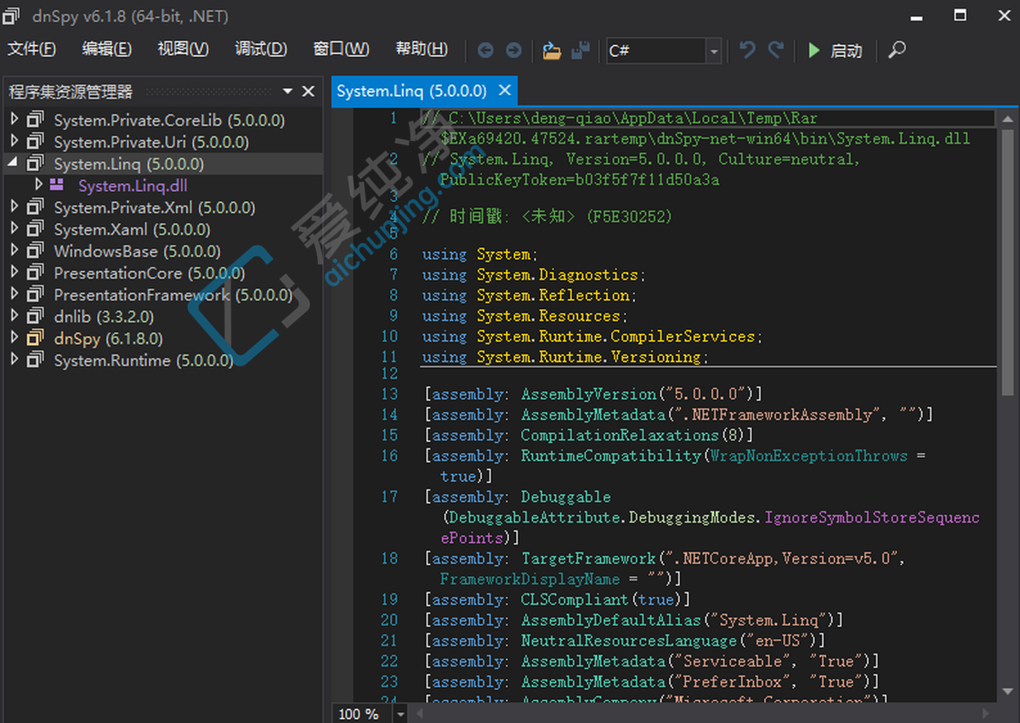This screenshot has width=1020, height=723.
Task: Select PresentationFramework (5.0.0.0) assembly
Action: click(x=173, y=296)
